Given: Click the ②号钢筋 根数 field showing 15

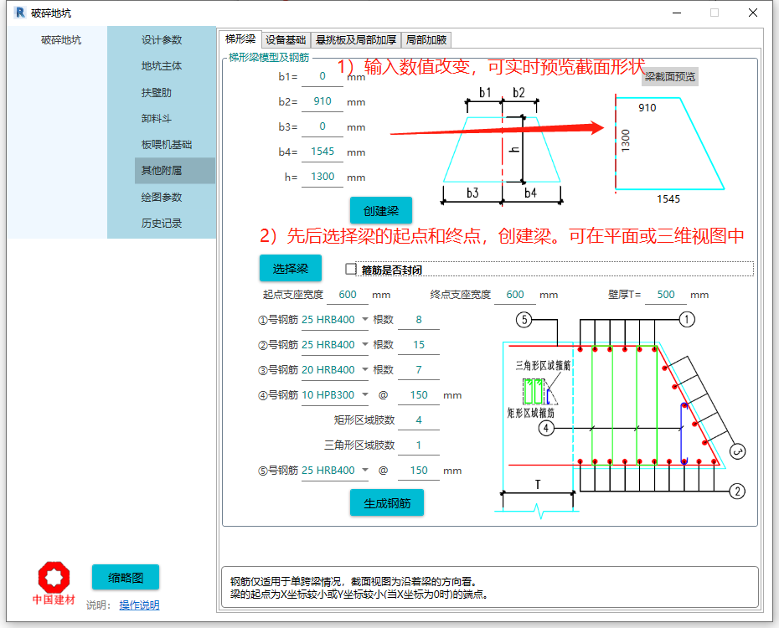Looking at the screenshot, I should pyautogui.click(x=419, y=345).
